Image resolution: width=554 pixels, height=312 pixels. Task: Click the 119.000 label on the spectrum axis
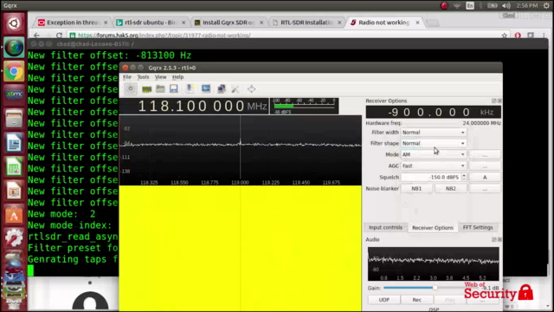(x=240, y=183)
